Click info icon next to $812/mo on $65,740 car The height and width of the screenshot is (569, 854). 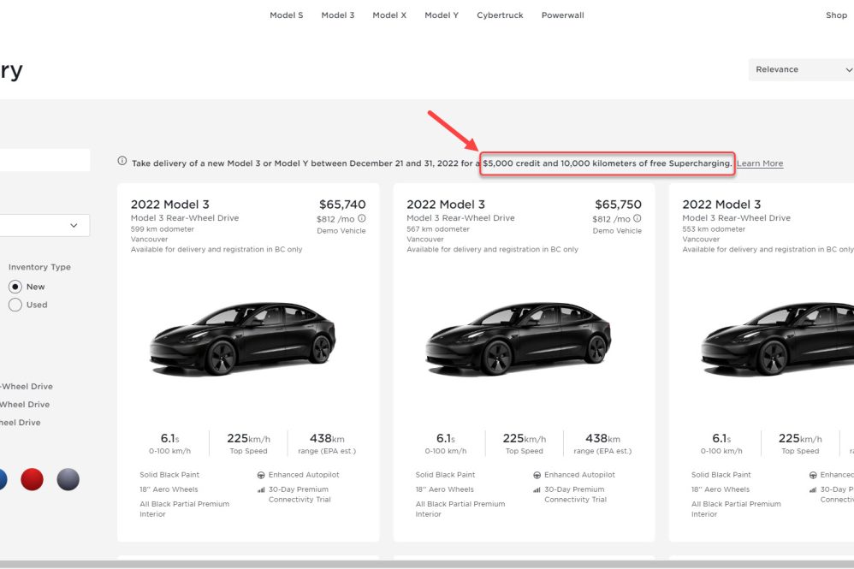[362, 219]
